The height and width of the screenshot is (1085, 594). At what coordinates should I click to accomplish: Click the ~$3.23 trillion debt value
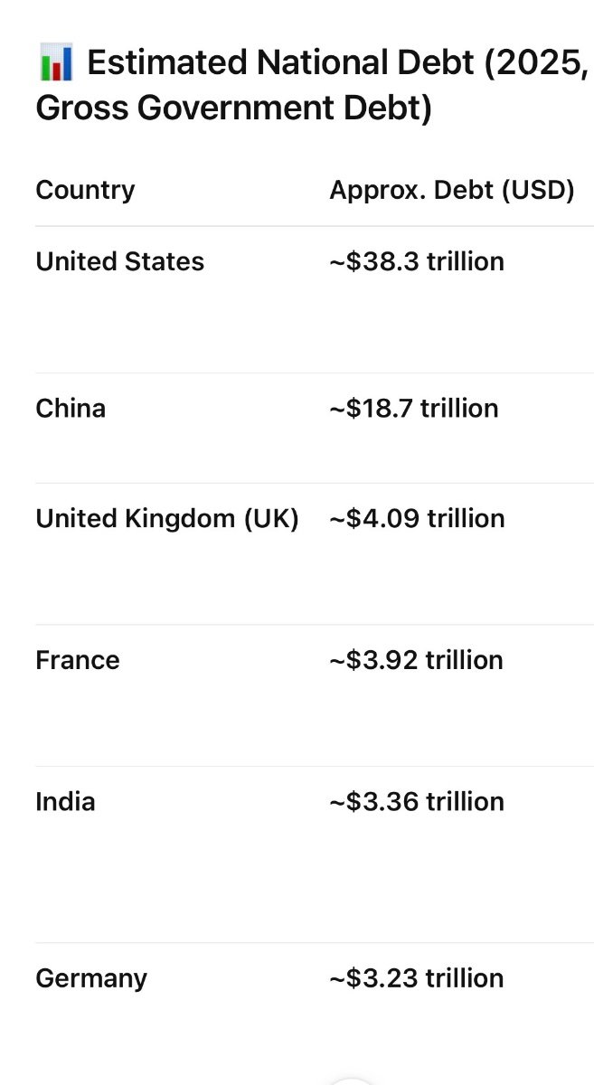[416, 978]
